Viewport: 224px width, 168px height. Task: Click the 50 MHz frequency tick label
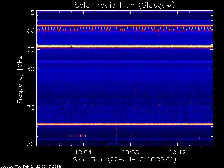30,30
